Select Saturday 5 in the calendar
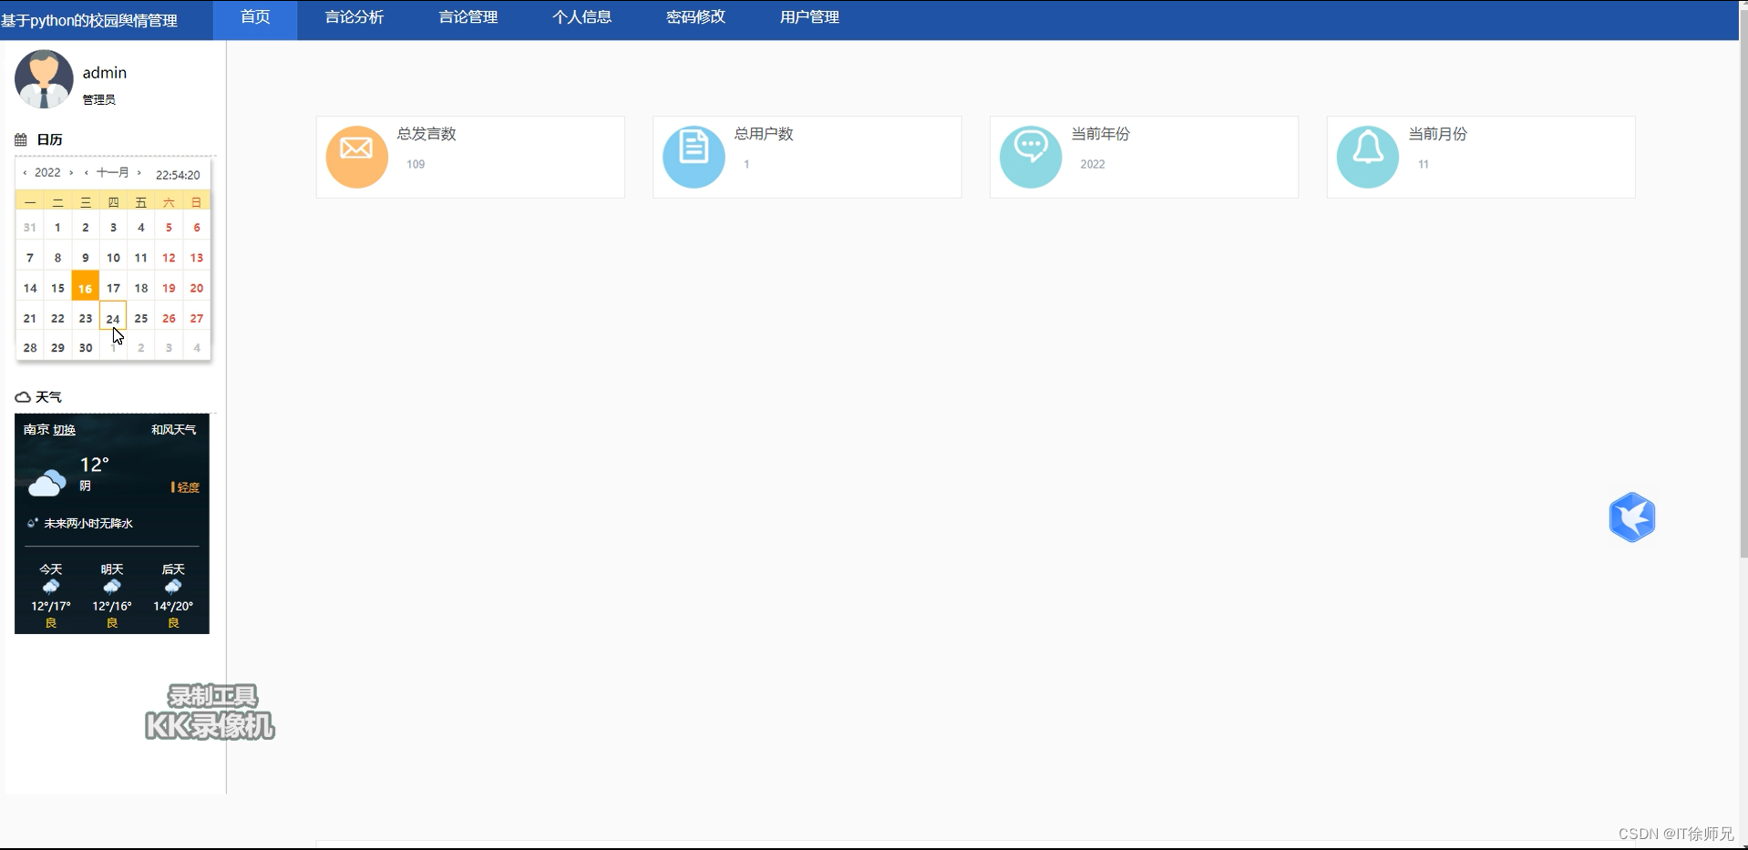 (169, 228)
